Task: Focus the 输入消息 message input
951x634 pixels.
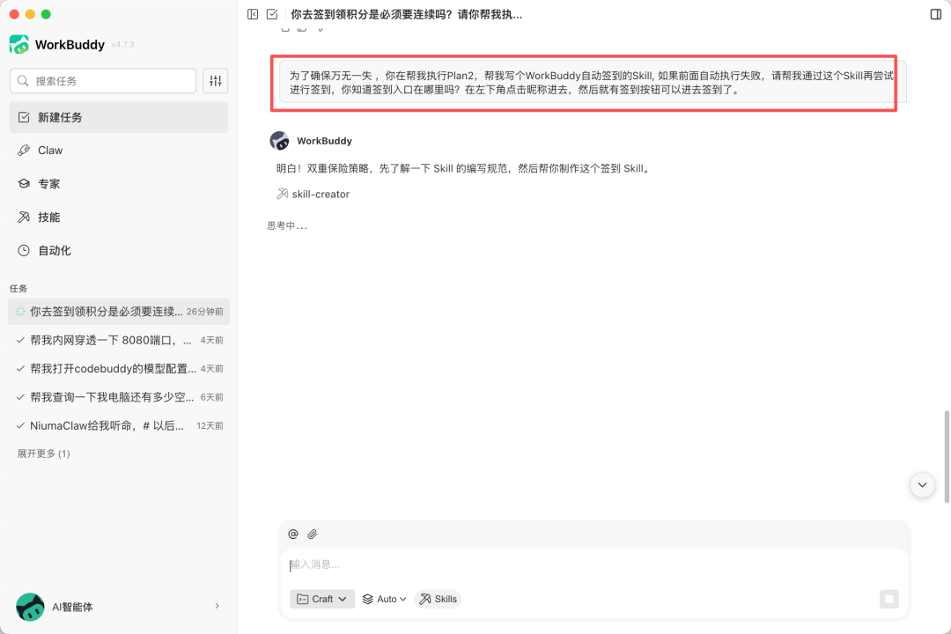Action: click(x=593, y=564)
